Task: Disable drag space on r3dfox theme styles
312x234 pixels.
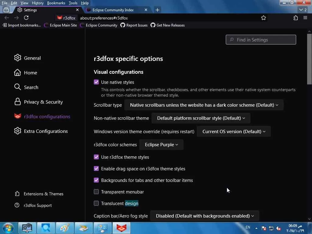Action: pyautogui.click(x=96, y=168)
